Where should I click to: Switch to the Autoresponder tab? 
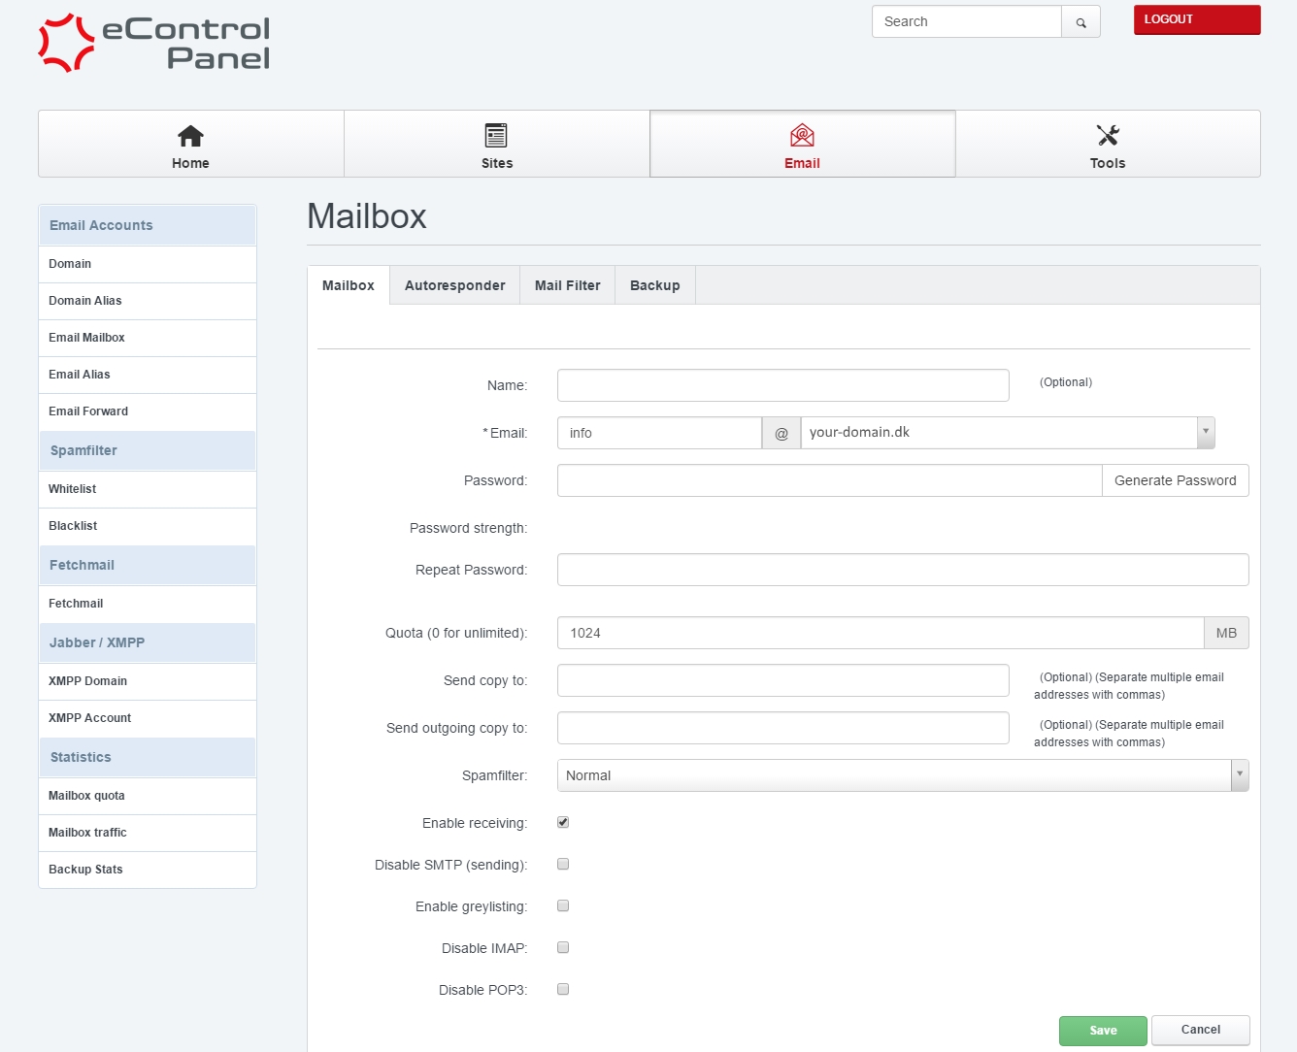point(454,285)
